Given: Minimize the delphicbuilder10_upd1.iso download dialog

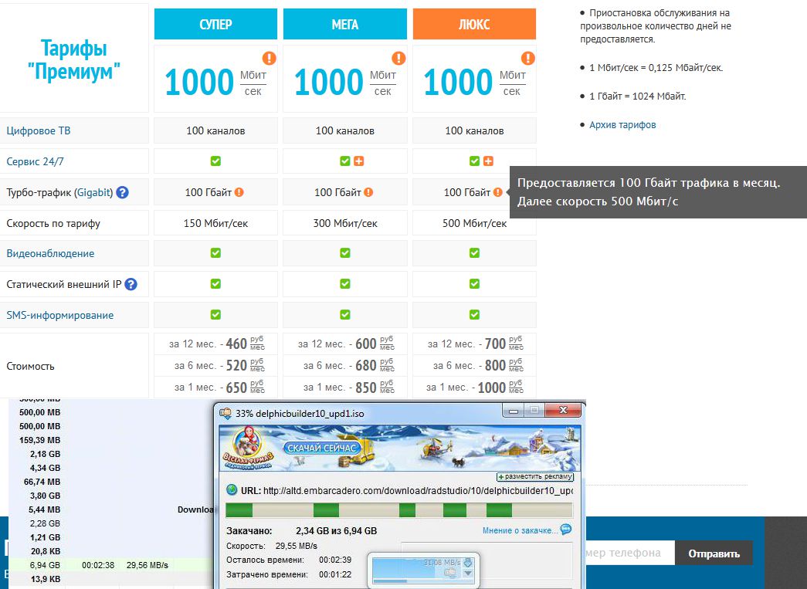Looking at the screenshot, I should pyautogui.click(x=513, y=411).
